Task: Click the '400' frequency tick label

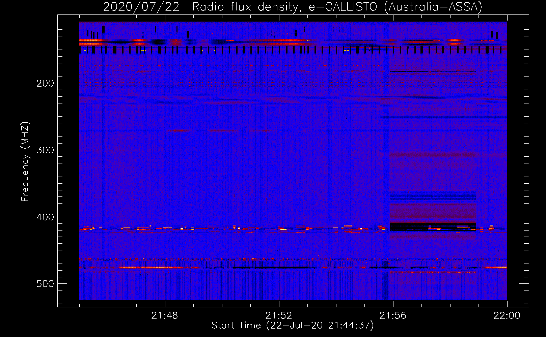Action: coord(45,217)
